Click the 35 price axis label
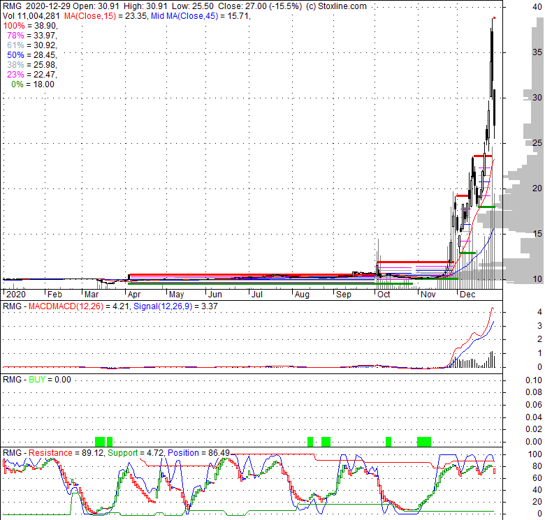Screen dimensions: 545x520 click(x=537, y=52)
